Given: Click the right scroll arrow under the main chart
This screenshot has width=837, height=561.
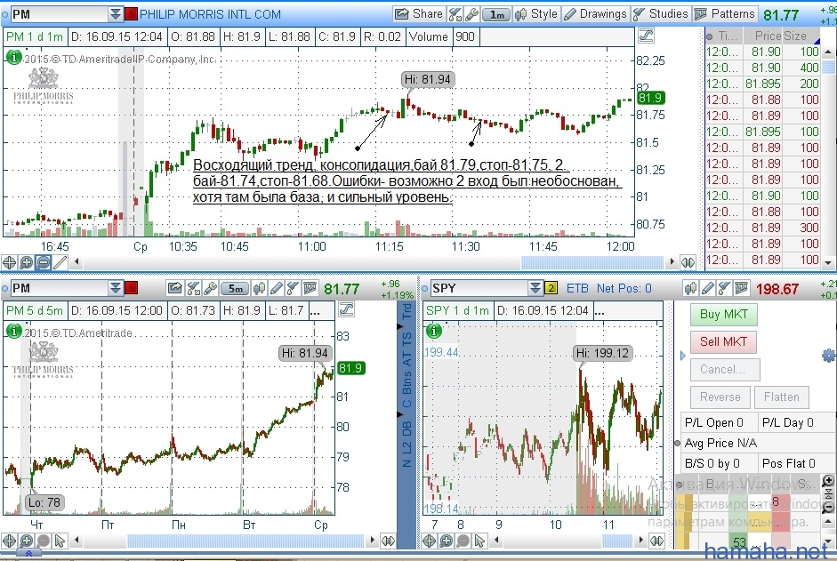Looking at the screenshot, I should click(x=672, y=262).
